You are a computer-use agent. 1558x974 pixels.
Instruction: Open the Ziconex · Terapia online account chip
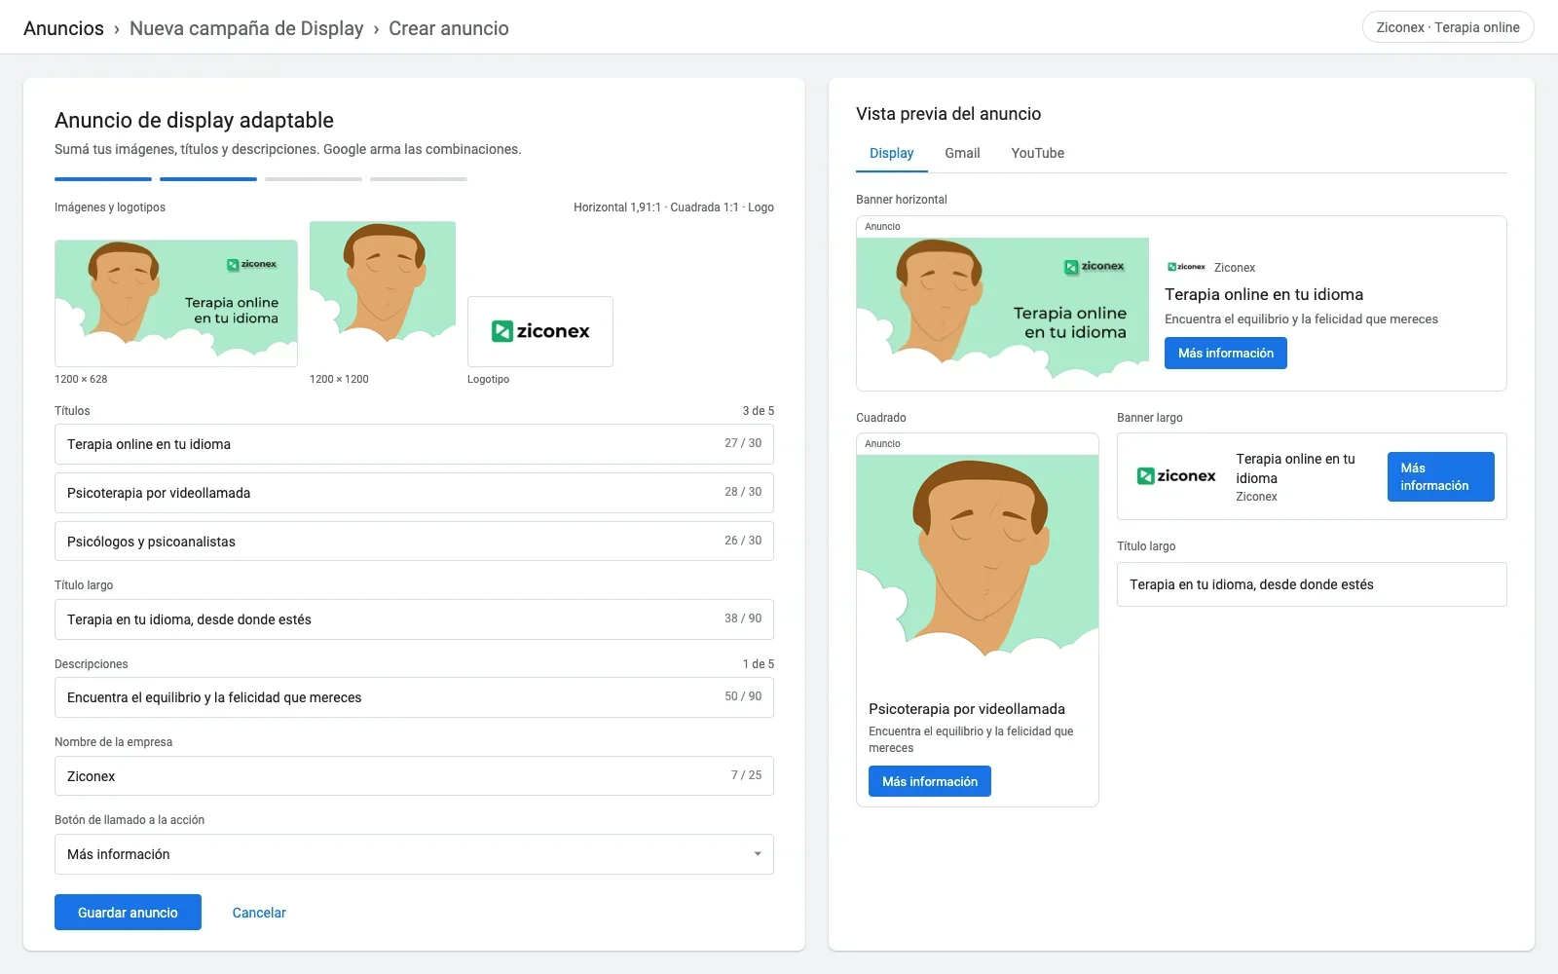1448,27
